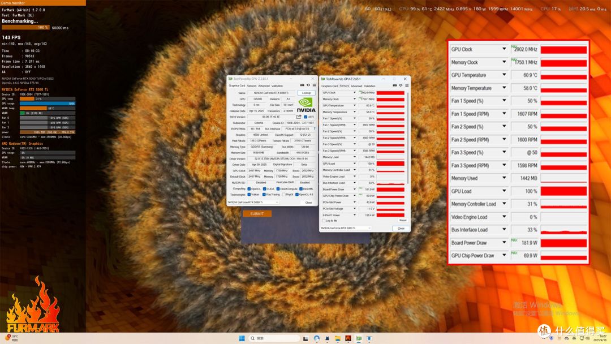
Task: Click the last blue app icon on the taskbar
Action: pos(369,338)
